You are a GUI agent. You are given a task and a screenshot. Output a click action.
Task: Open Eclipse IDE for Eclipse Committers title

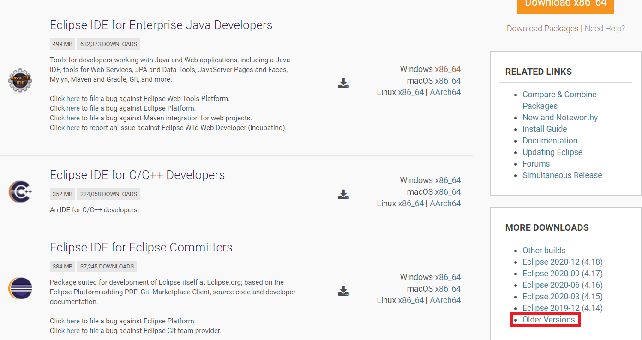[141, 247]
